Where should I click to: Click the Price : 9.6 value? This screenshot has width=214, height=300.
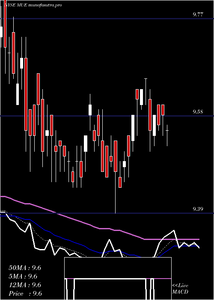click(25, 294)
